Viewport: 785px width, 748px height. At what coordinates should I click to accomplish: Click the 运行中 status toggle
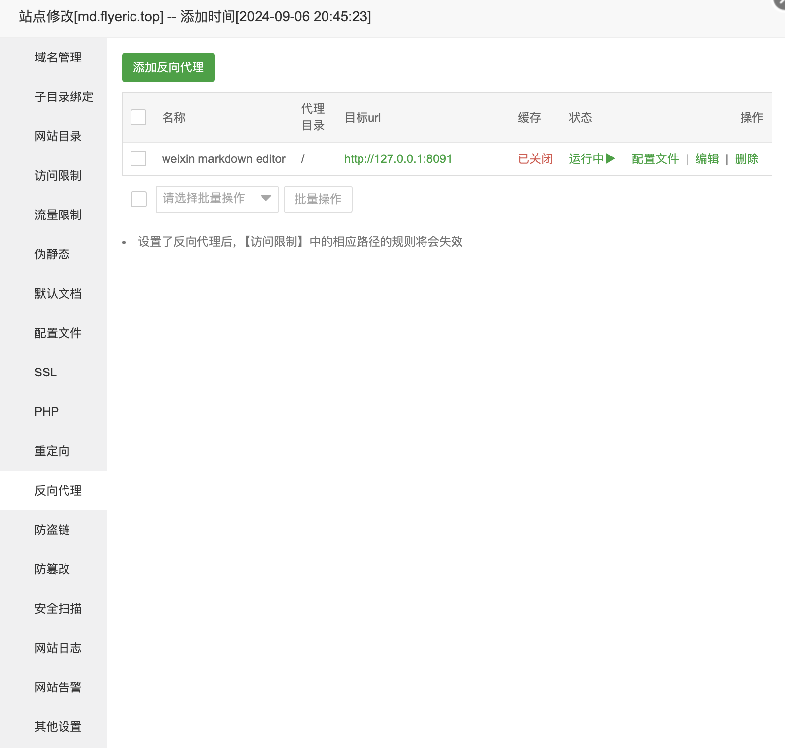tap(592, 159)
